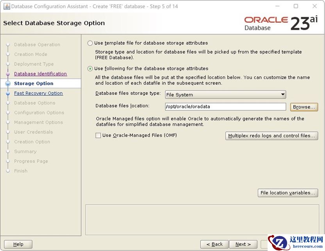Select 'Use following for the database storage attributes'
The height and width of the screenshot is (251, 325).
coord(90,69)
